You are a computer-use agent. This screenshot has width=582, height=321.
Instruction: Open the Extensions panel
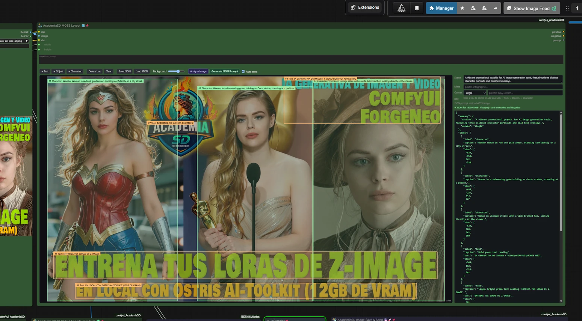(x=365, y=8)
